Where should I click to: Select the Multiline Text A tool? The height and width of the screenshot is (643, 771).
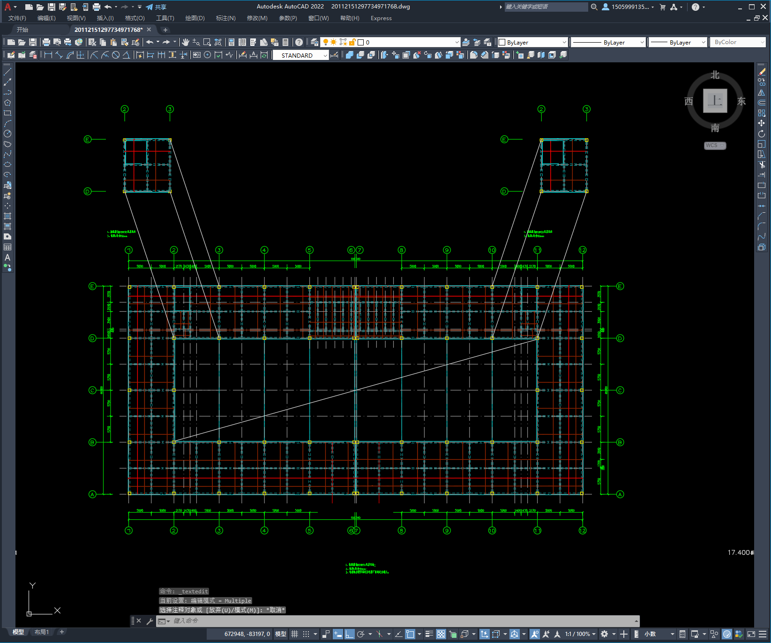pyautogui.click(x=7, y=257)
